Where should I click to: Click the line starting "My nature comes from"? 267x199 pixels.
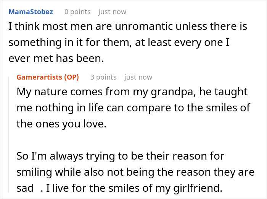[x=132, y=92]
